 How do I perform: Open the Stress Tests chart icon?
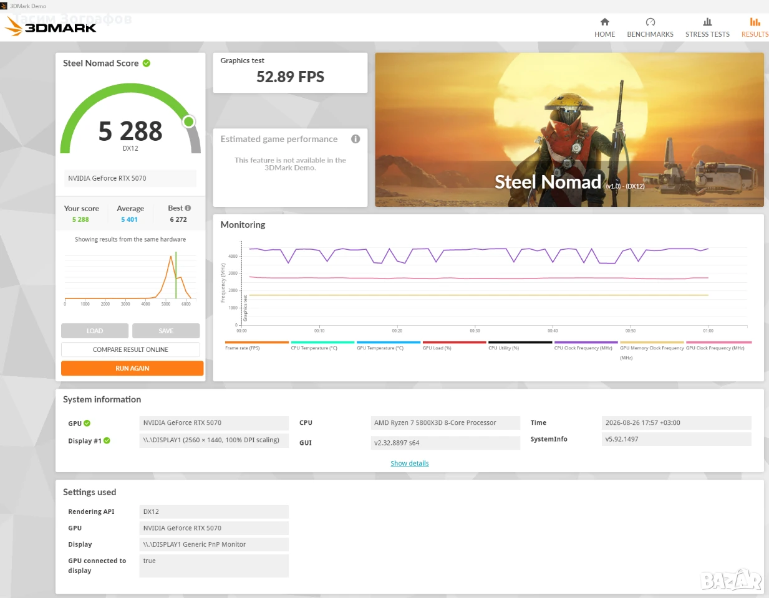click(707, 22)
